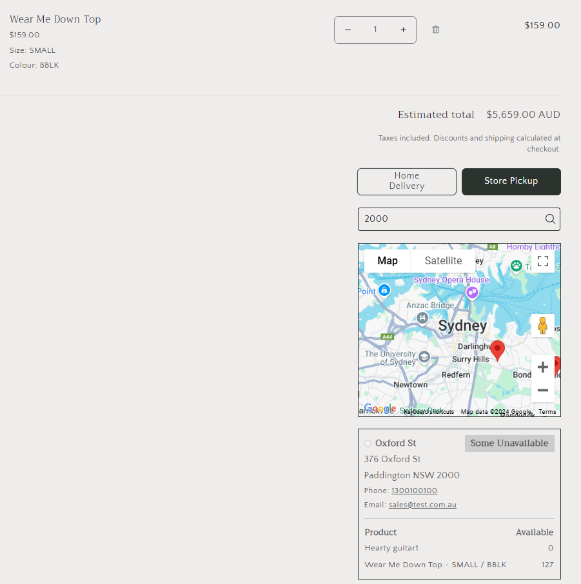
Task: Click the Some Unavailable status badge
Action: click(509, 443)
